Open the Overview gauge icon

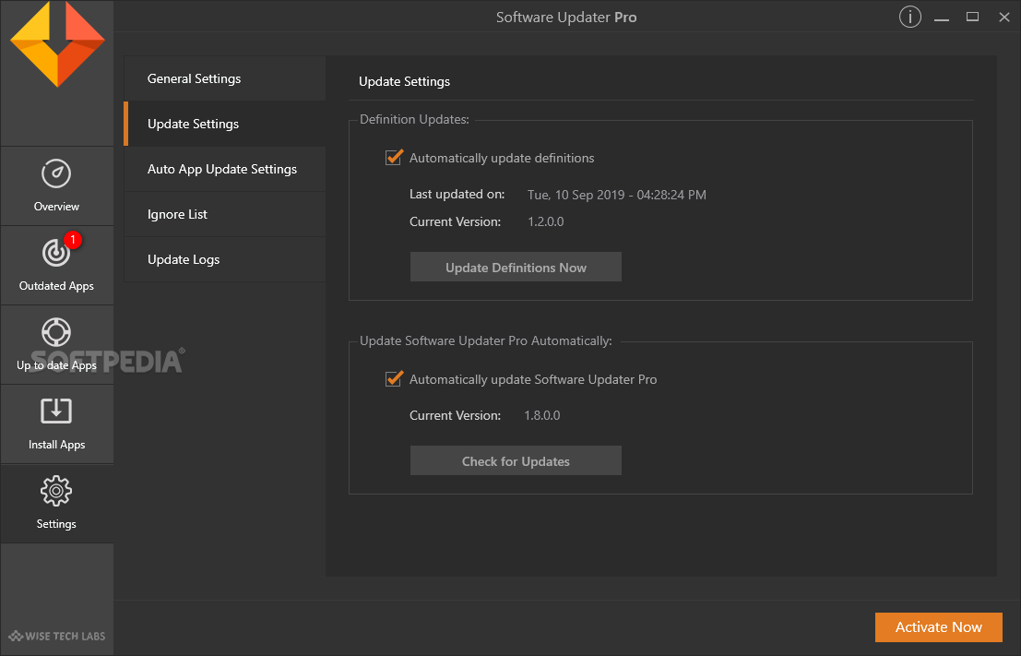[x=56, y=173]
